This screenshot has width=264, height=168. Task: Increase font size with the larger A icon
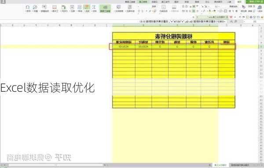click(206, 7)
